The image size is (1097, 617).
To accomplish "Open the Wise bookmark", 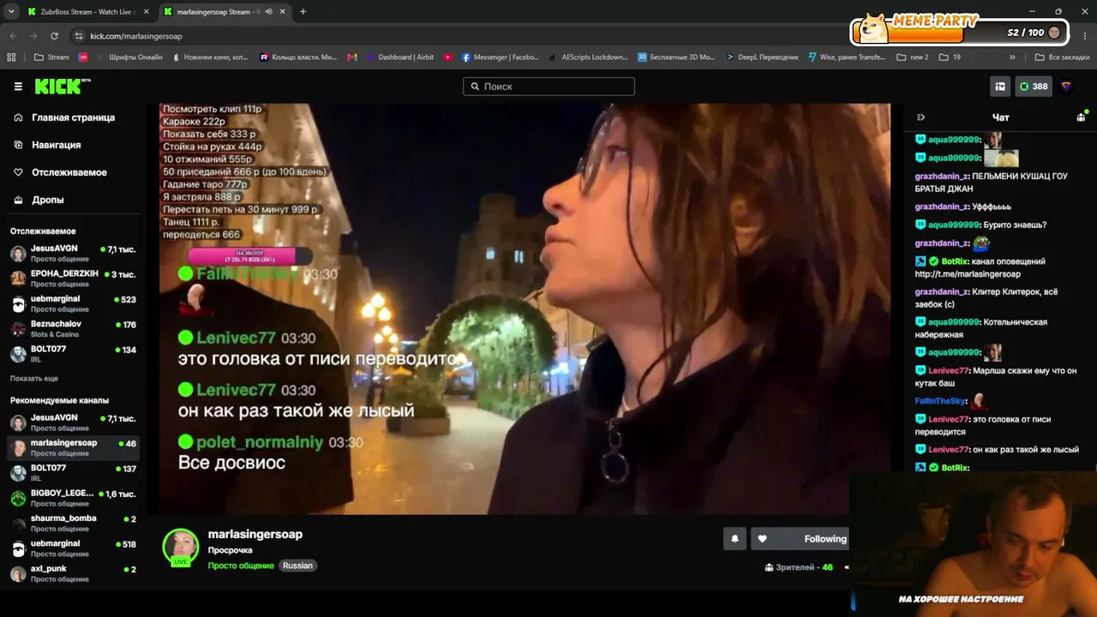I will pyautogui.click(x=847, y=57).
